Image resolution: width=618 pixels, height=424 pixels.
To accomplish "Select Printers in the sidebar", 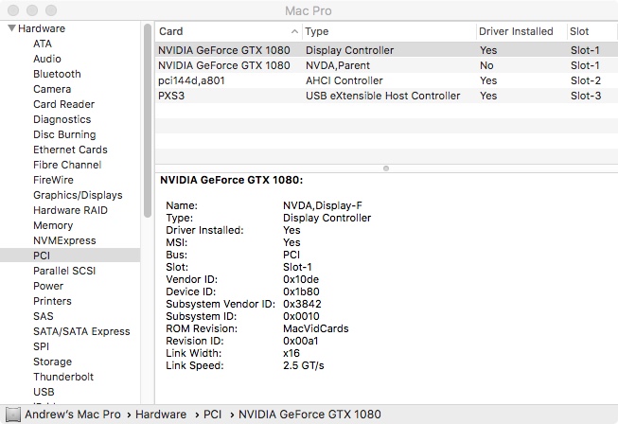I will (52, 301).
